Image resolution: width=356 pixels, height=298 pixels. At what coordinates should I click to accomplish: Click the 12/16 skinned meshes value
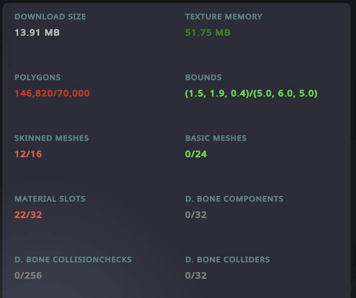click(28, 154)
